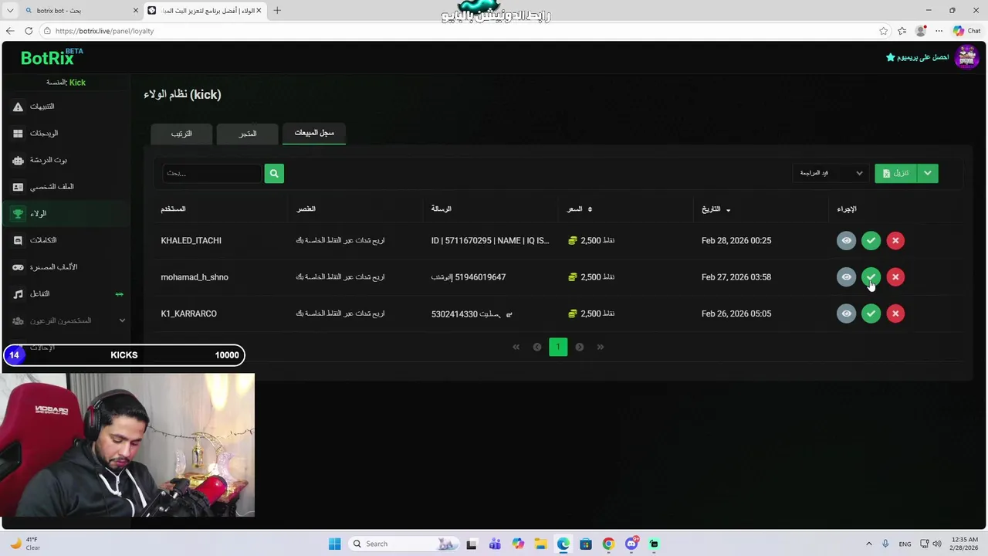Click the browser address bar URL
The height and width of the screenshot is (556, 988).
click(104, 31)
